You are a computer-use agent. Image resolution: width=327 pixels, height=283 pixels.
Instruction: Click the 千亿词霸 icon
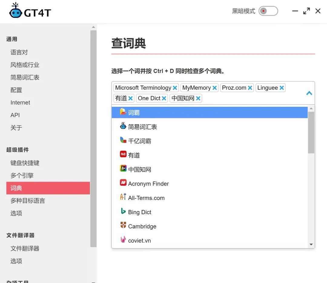pyautogui.click(x=123, y=140)
